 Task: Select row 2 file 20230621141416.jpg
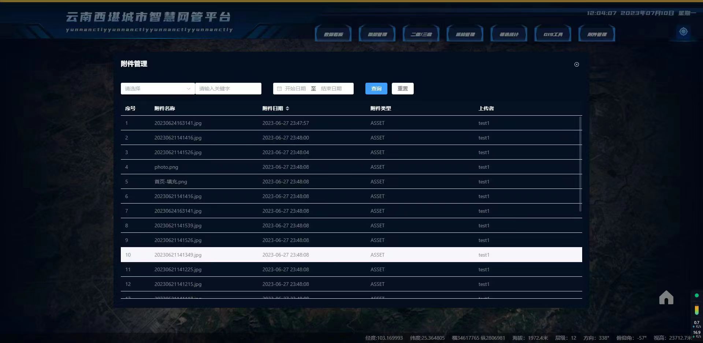[x=178, y=138]
